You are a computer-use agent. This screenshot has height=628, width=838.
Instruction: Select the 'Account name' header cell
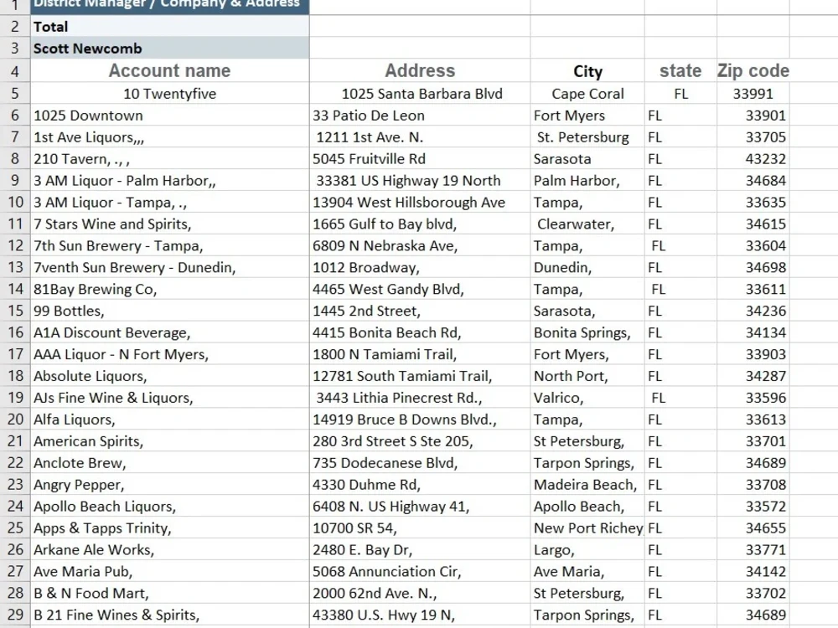click(169, 70)
